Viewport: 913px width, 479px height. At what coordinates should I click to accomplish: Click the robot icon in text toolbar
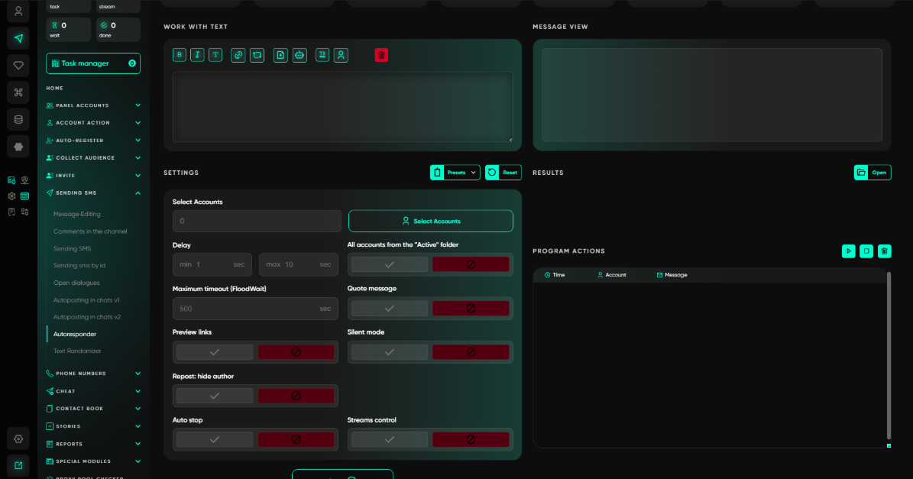[299, 55]
